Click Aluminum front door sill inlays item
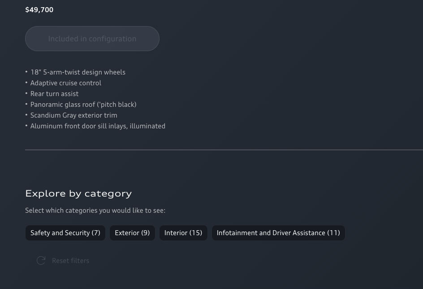This screenshot has height=289, width=423. (x=98, y=126)
